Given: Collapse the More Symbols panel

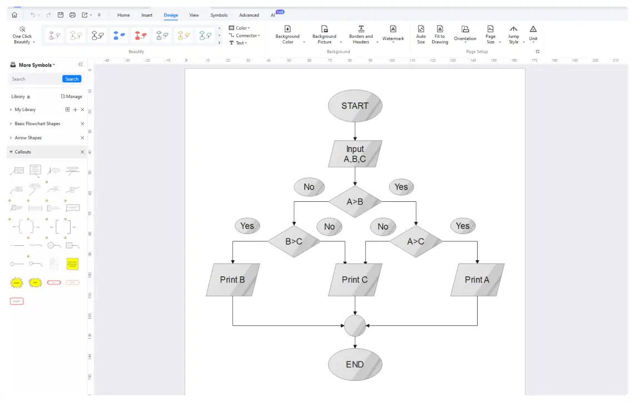Looking at the screenshot, I should 81,64.
